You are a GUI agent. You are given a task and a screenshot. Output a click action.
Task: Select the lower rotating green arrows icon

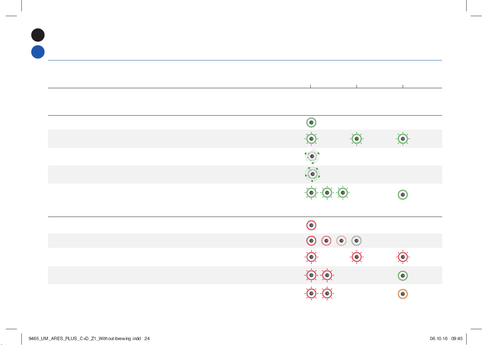pyautogui.click(x=312, y=174)
